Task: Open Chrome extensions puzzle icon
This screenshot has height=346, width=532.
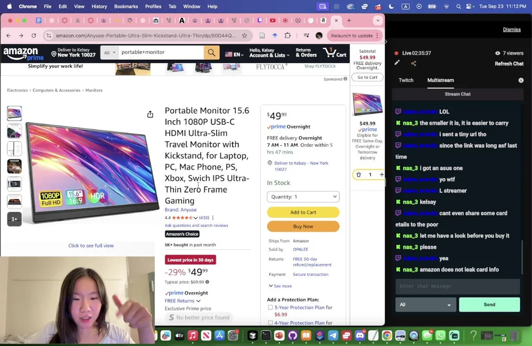Action: pyautogui.click(x=288, y=36)
